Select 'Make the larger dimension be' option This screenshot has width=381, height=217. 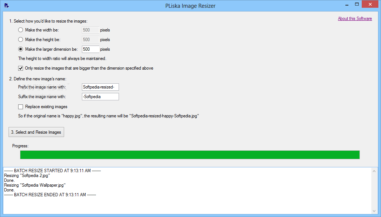tap(21, 49)
